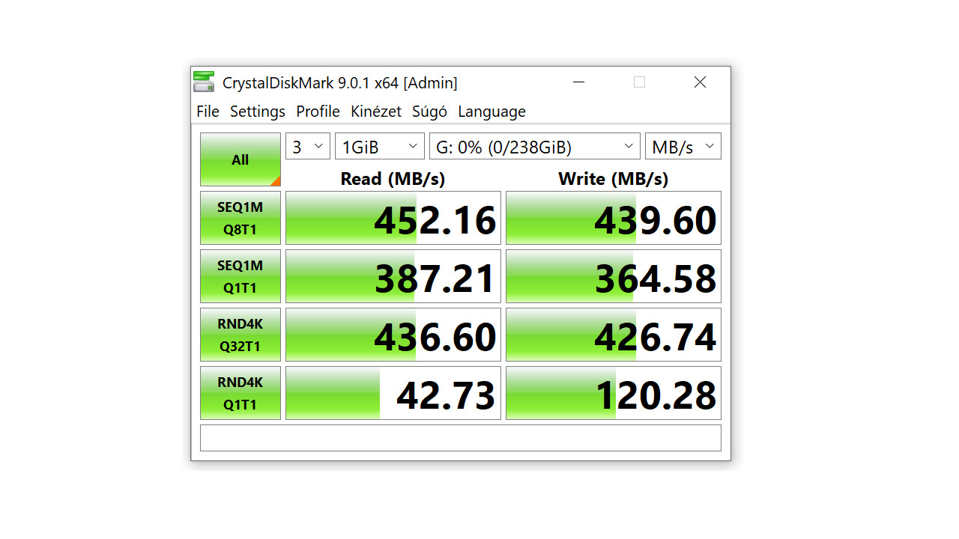The height and width of the screenshot is (539, 959).
Task: Click the 436.60 read result
Action: [x=393, y=335]
